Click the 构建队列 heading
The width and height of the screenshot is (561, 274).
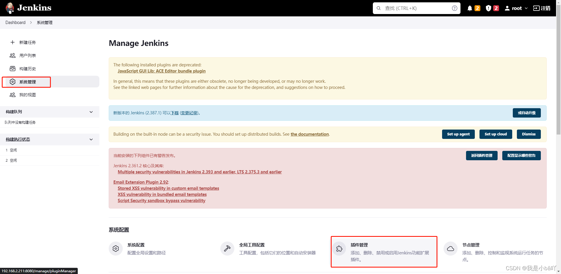tap(14, 112)
